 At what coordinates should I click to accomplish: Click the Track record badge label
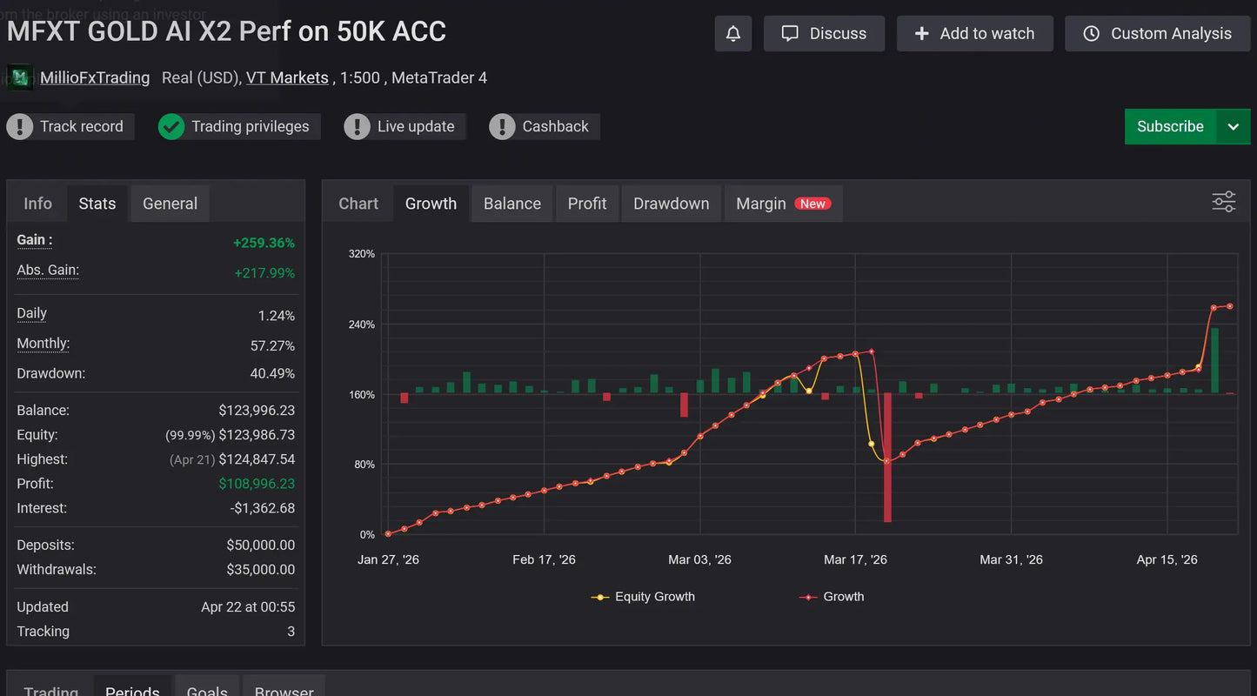point(82,126)
